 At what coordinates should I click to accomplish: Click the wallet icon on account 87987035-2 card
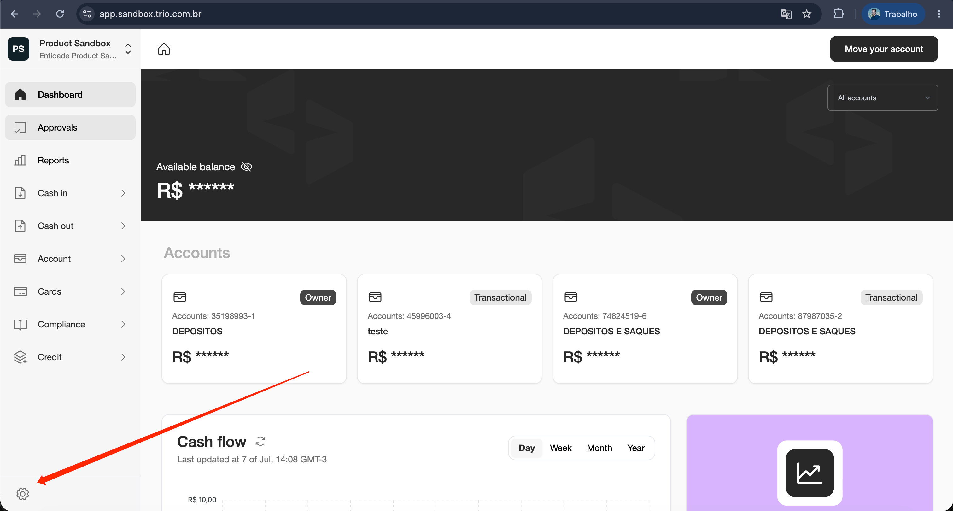pyautogui.click(x=766, y=297)
